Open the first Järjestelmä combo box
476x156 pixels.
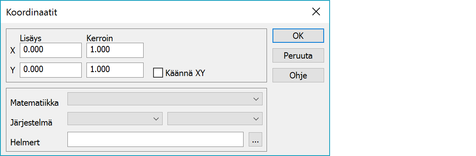point(115,118)
